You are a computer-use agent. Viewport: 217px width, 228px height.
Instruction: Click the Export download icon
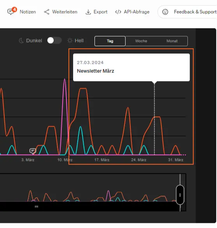tap(88, 12)
